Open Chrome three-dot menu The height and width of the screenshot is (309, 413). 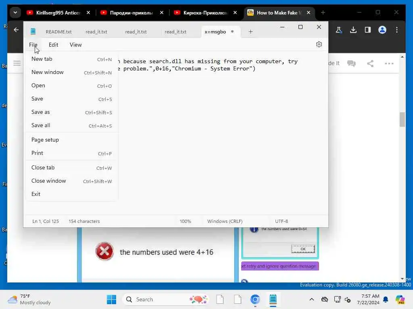pyautogui.click(x=397, y=30)
